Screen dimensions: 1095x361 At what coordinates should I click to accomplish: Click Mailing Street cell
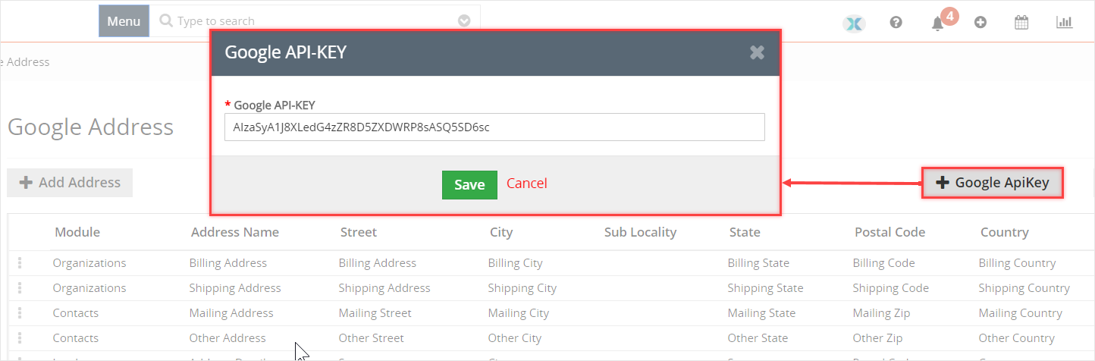[375, 313]
